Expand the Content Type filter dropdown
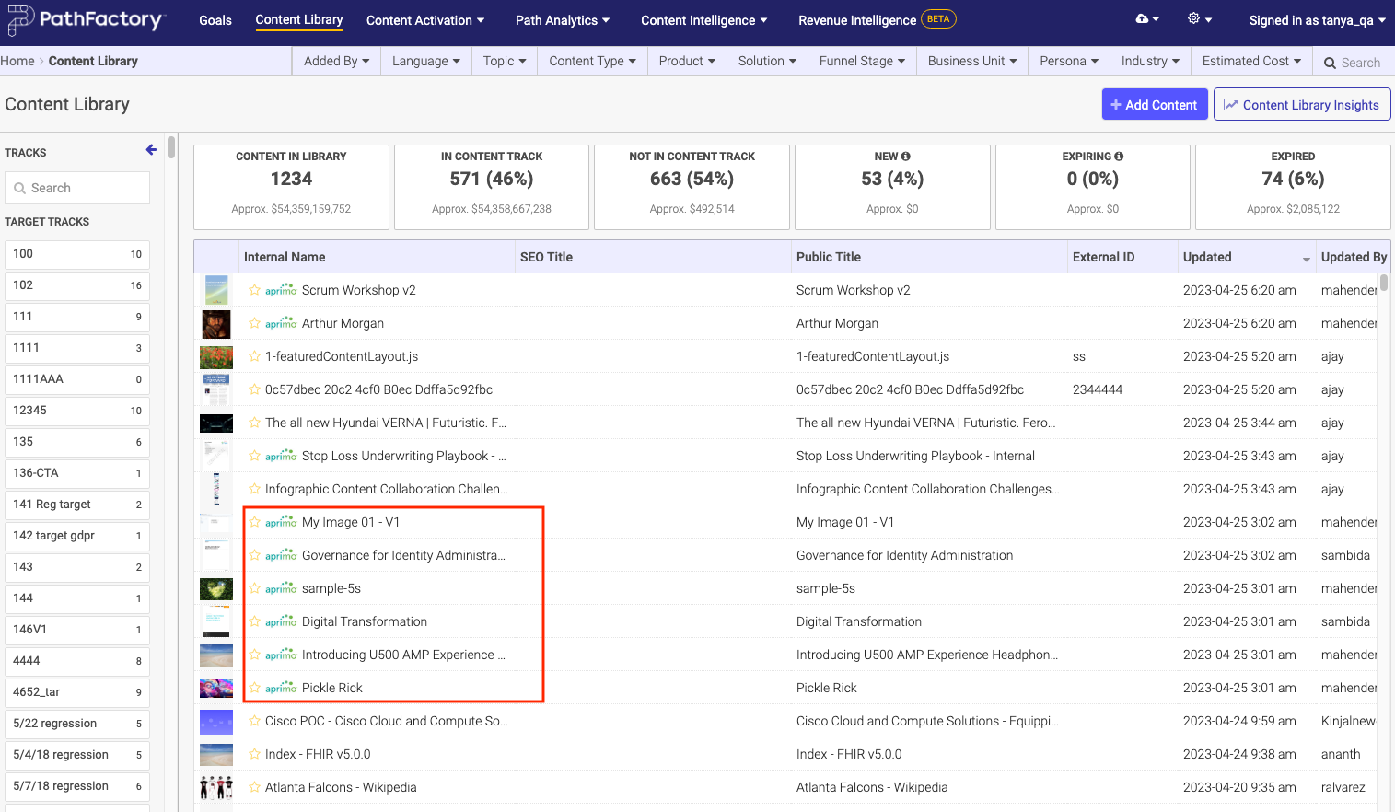Image resolution: width=1395 pixels, height=812 pixels. pos(592,61)
